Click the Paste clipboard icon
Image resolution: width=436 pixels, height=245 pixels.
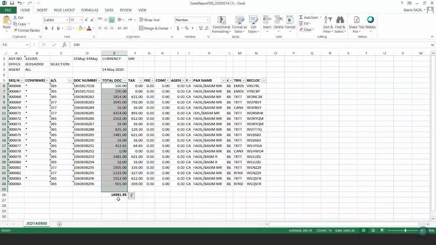6,20
